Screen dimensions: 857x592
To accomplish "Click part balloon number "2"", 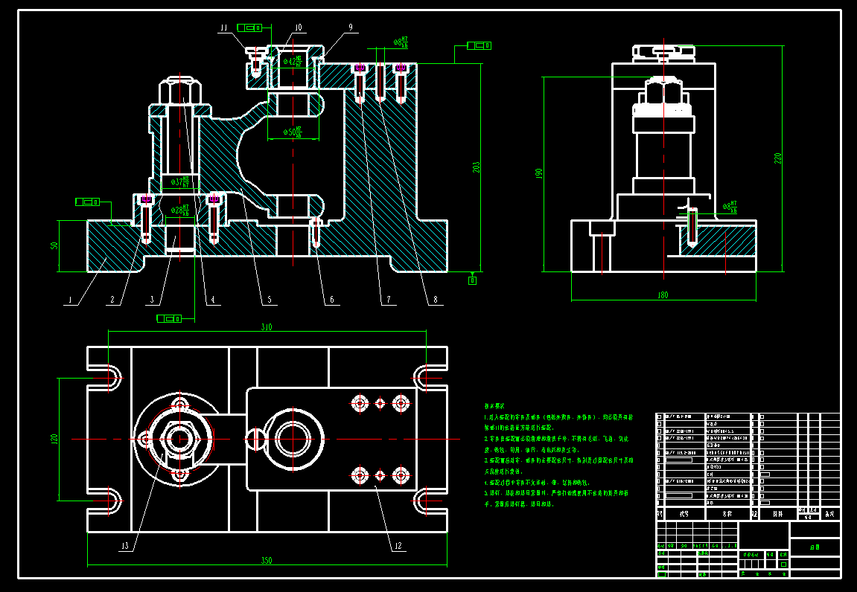I will (x=112, y=300).
